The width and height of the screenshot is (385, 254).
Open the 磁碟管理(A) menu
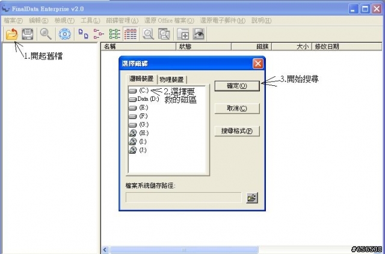[122, 20]
